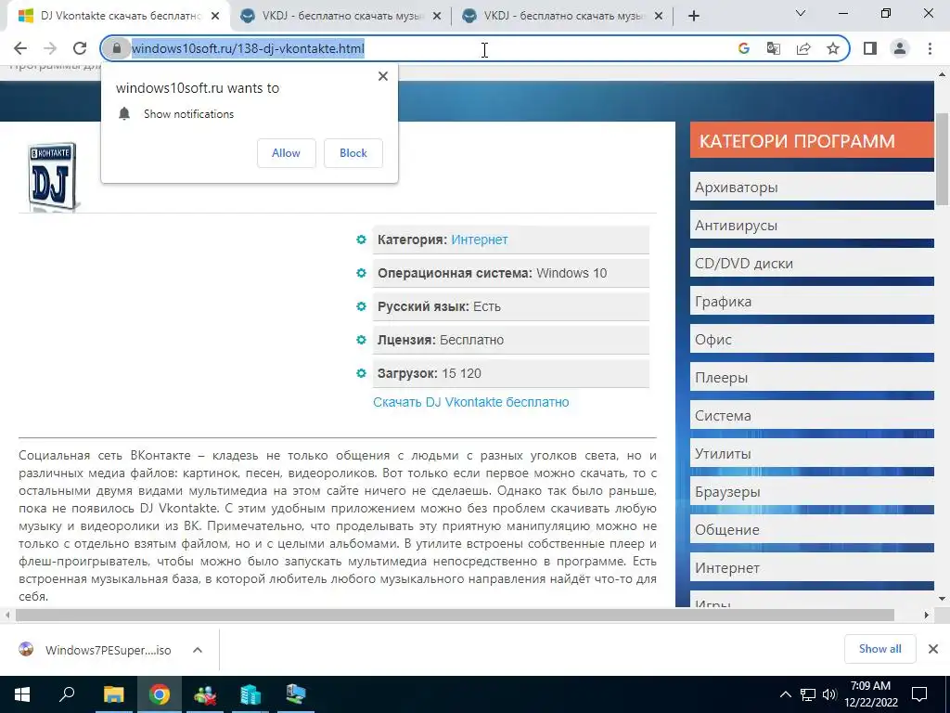Show hidden system tray icons

(x=785, y=694)
